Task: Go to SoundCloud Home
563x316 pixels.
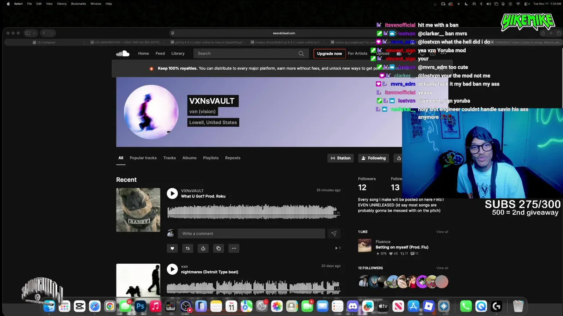Action: (x=143, y=54)
